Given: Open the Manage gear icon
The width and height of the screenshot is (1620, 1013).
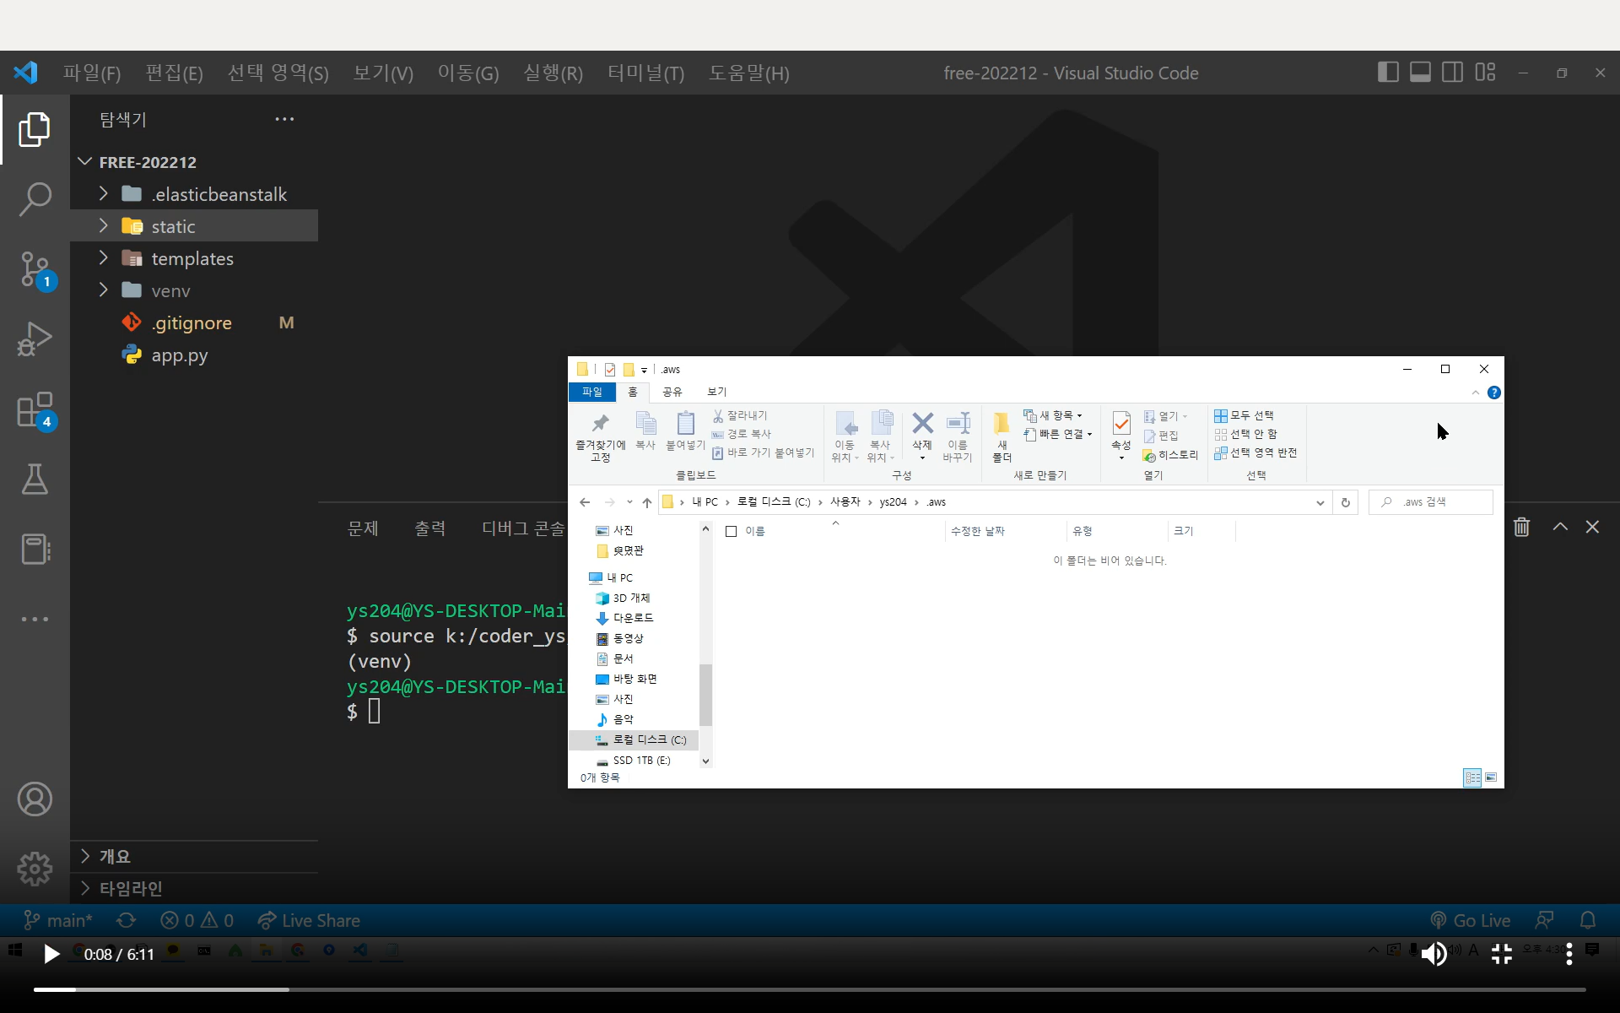Looking at the screenshot, I should point(35,869).
